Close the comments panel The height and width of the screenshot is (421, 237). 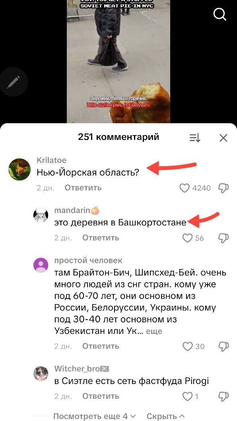(223, 138)
